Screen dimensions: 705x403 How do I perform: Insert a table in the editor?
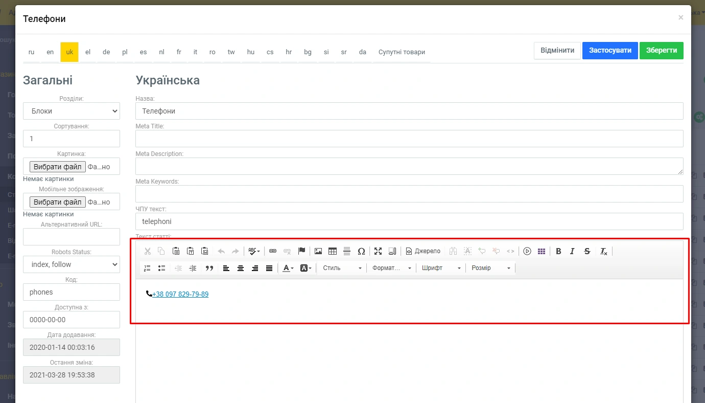tap(333, 251)
